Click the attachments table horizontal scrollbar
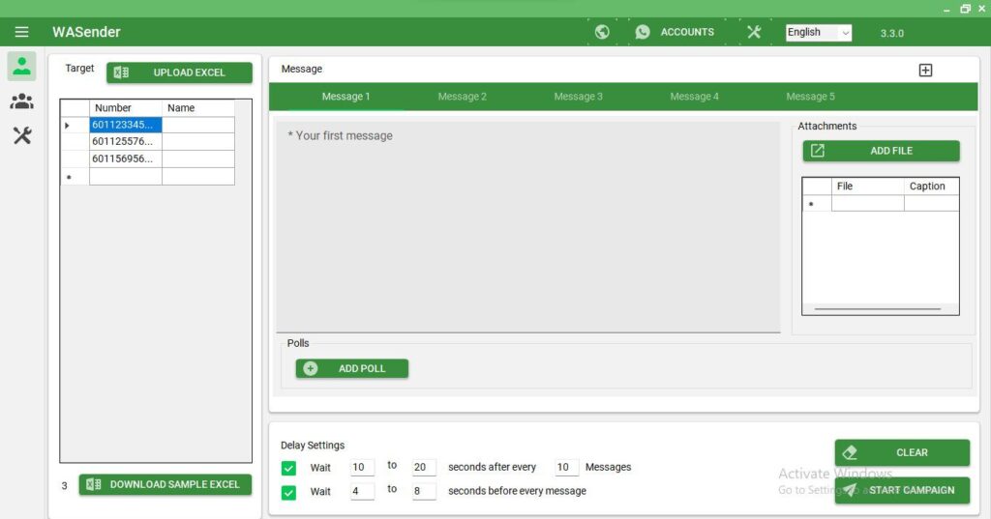991x519 pixels. 877,309
